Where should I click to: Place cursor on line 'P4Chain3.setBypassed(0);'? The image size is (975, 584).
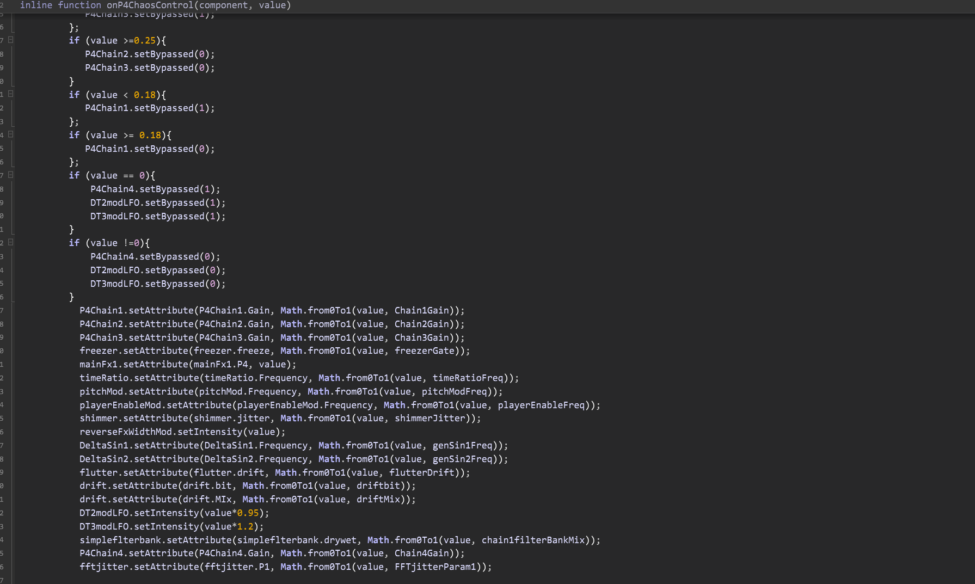click(x=150, y=67)
